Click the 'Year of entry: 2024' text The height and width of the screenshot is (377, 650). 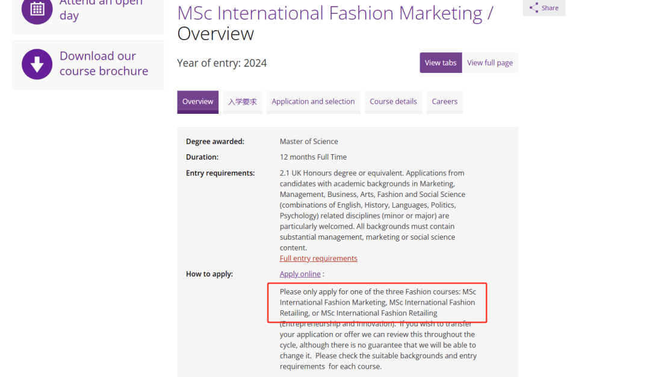221,63
